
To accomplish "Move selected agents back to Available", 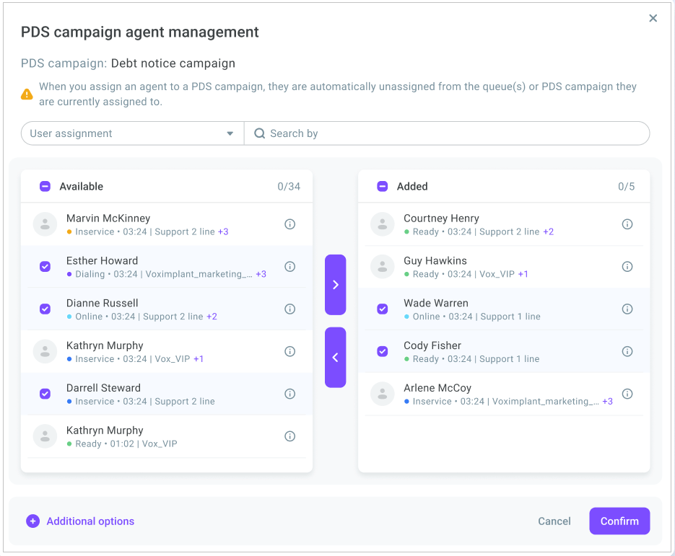I will click(336, 358).
